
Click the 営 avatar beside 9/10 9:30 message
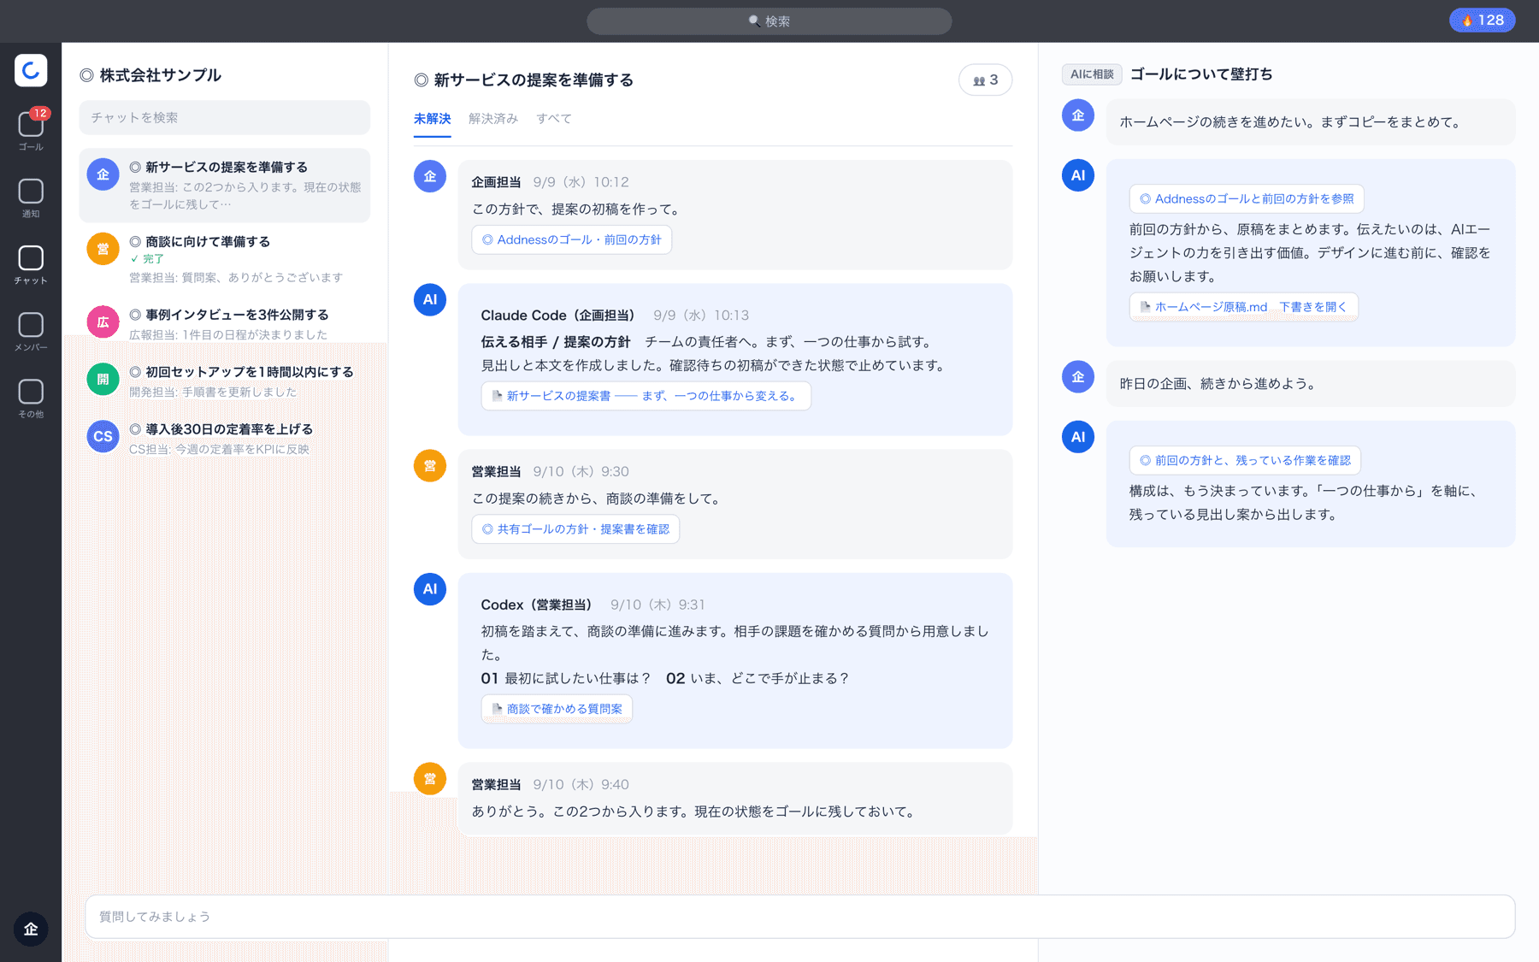click(x=430, y=466)
